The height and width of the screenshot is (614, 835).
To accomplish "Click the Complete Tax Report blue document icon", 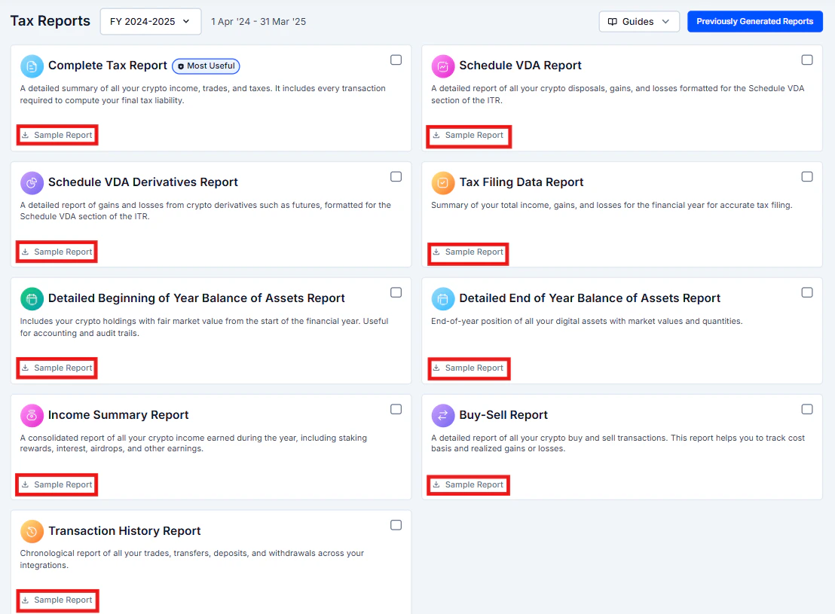I will pos(32,66).
